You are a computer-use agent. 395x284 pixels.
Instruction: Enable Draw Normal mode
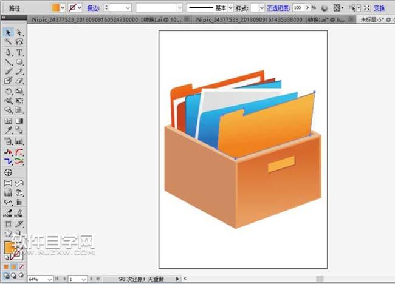7,276
